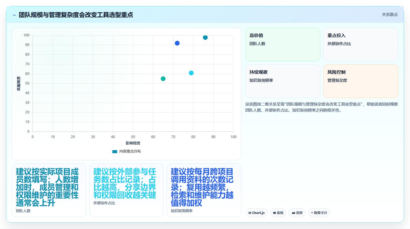
Task: Toggle the 内容重点分布 legend color box
Action: 115,151
